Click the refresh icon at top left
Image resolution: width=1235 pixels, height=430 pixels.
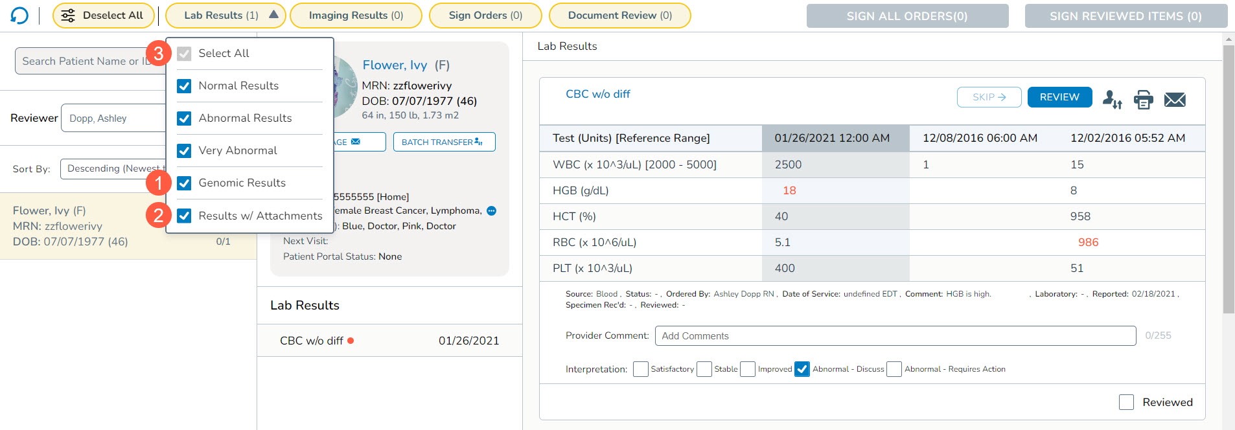pos(19,16)
